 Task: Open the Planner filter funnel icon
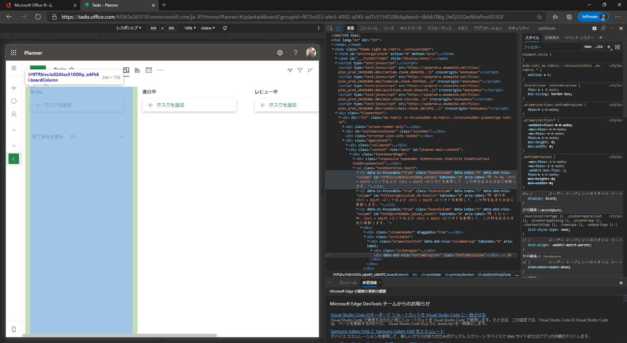click(300, 70)
